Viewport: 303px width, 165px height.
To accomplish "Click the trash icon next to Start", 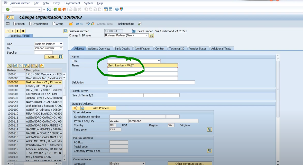I will [x=60, y=57].
